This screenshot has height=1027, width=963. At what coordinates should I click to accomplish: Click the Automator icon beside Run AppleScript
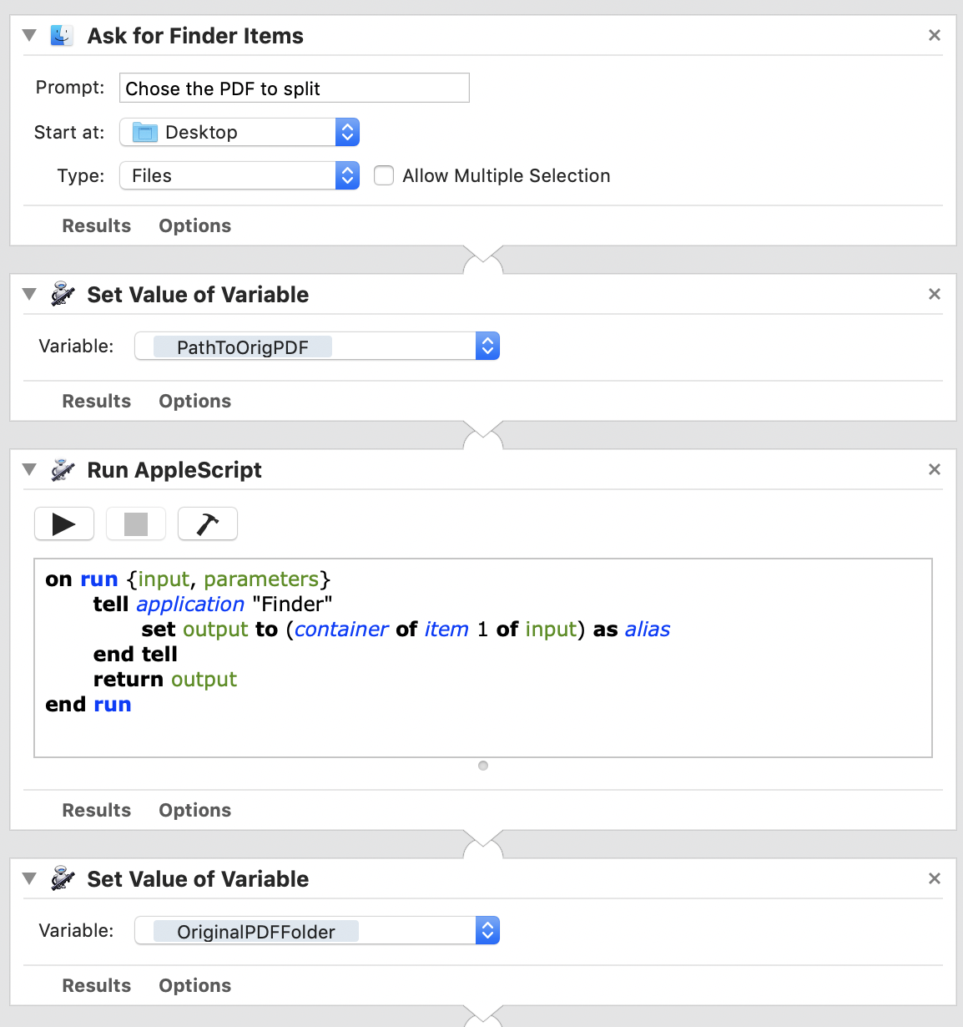point(63,470)
